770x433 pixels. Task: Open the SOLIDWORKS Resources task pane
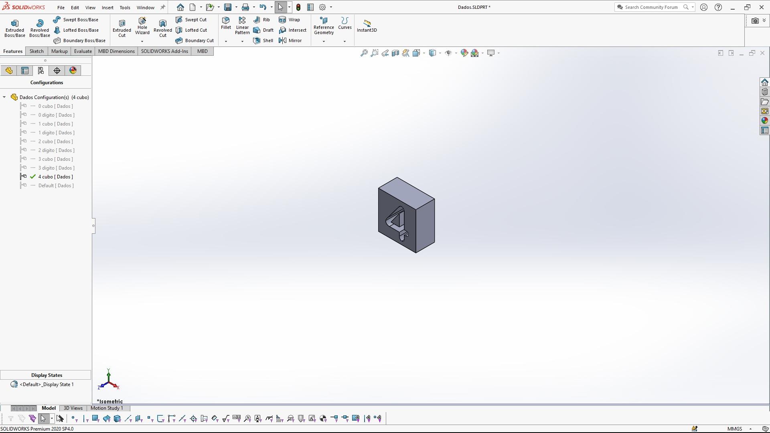click(x=764, y=82)
